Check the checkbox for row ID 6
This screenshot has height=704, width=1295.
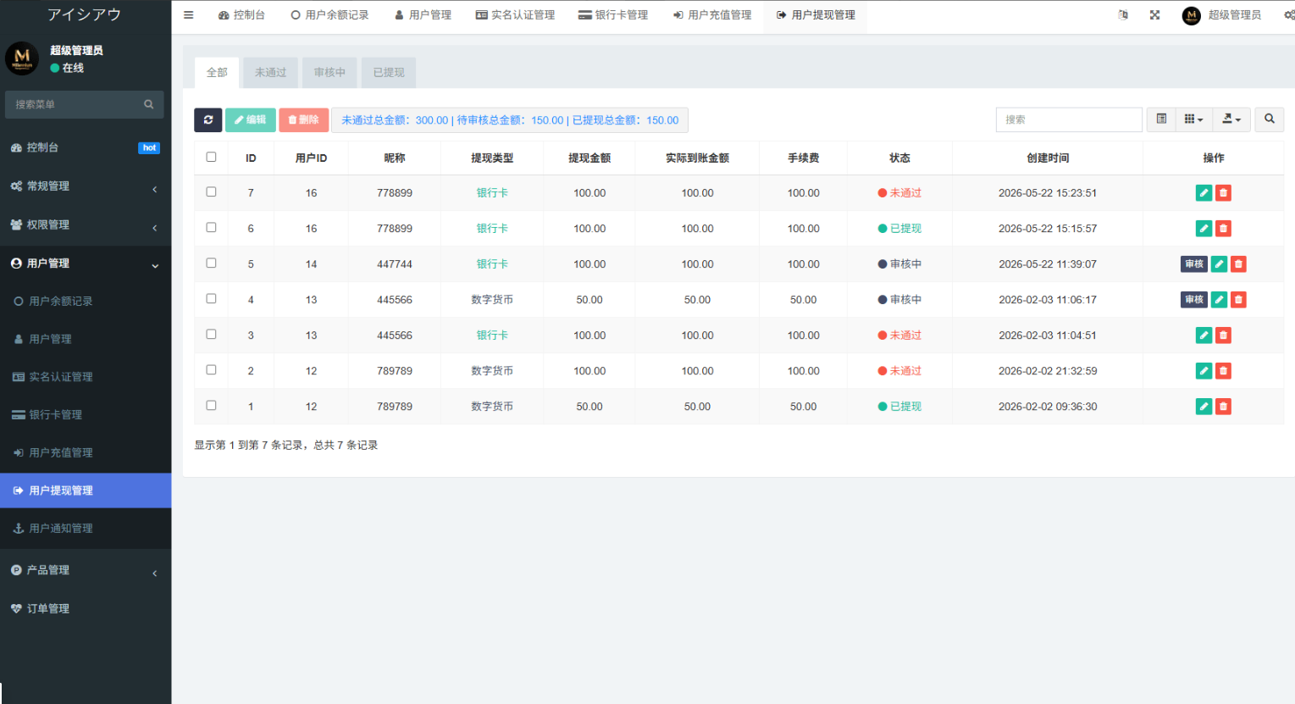click(x=211, y=228)
